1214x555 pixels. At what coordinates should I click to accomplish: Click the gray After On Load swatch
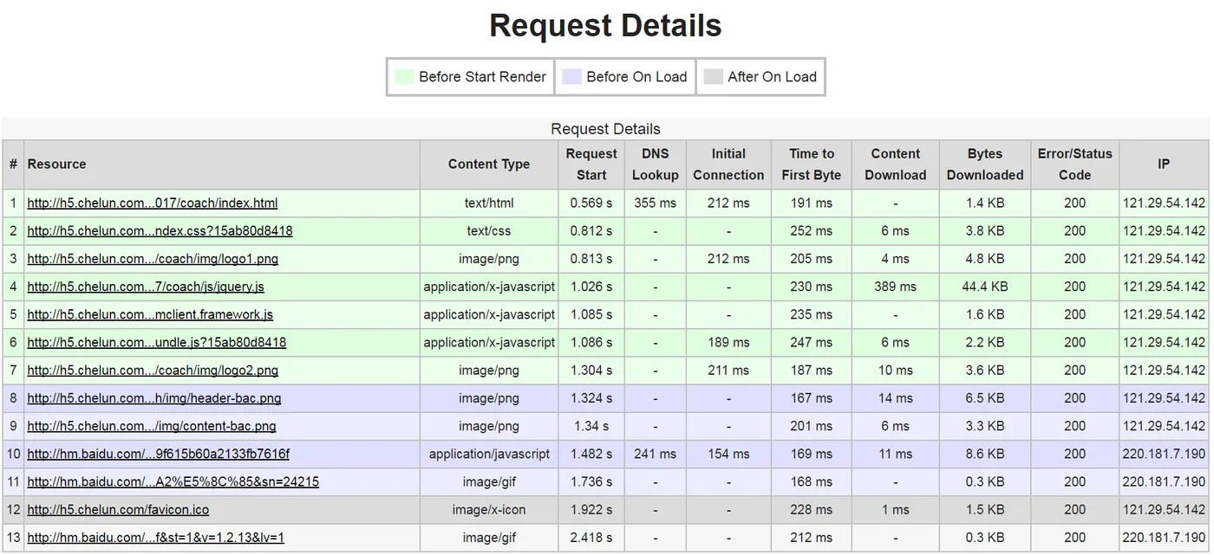[714, 77]
